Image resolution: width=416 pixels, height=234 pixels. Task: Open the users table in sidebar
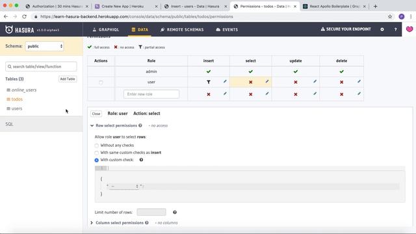[17, 109]
